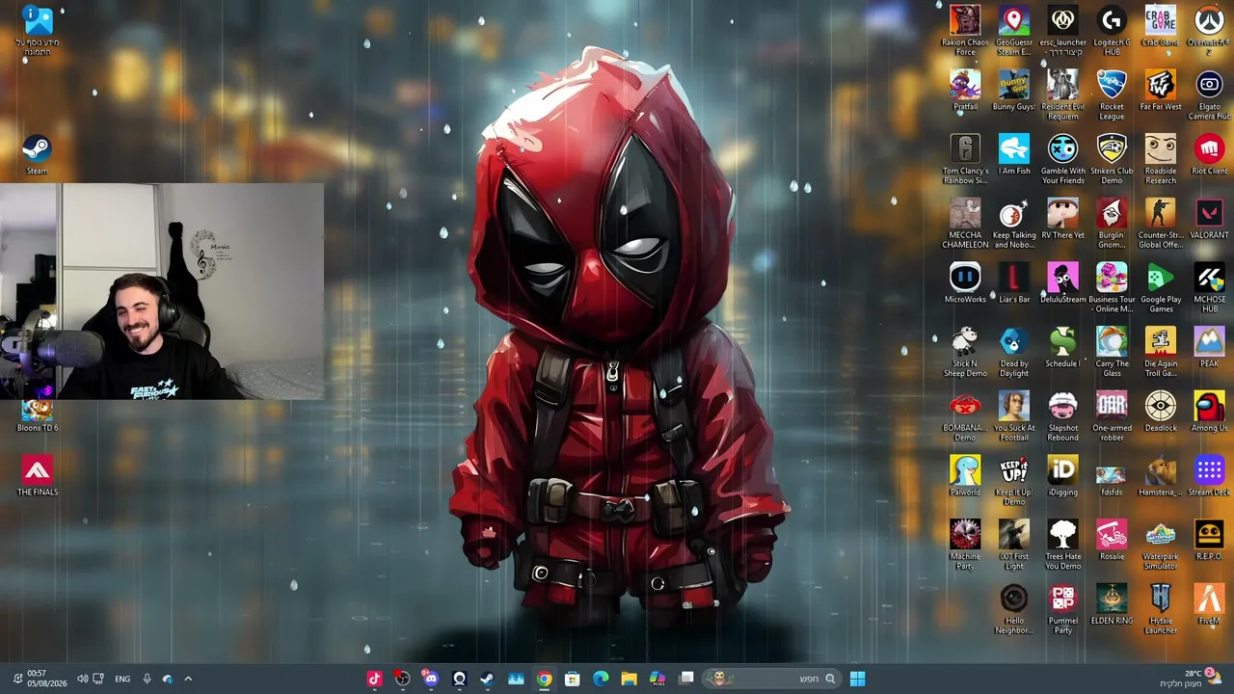Open Discord from the taskbar
Screen dimensions: 1234x694
tap(430, 679)
